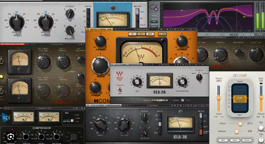The width and height of the screenshot is (265, 144).
Task: Select H-Comp meter GR tab
Action: click(141, 34)
